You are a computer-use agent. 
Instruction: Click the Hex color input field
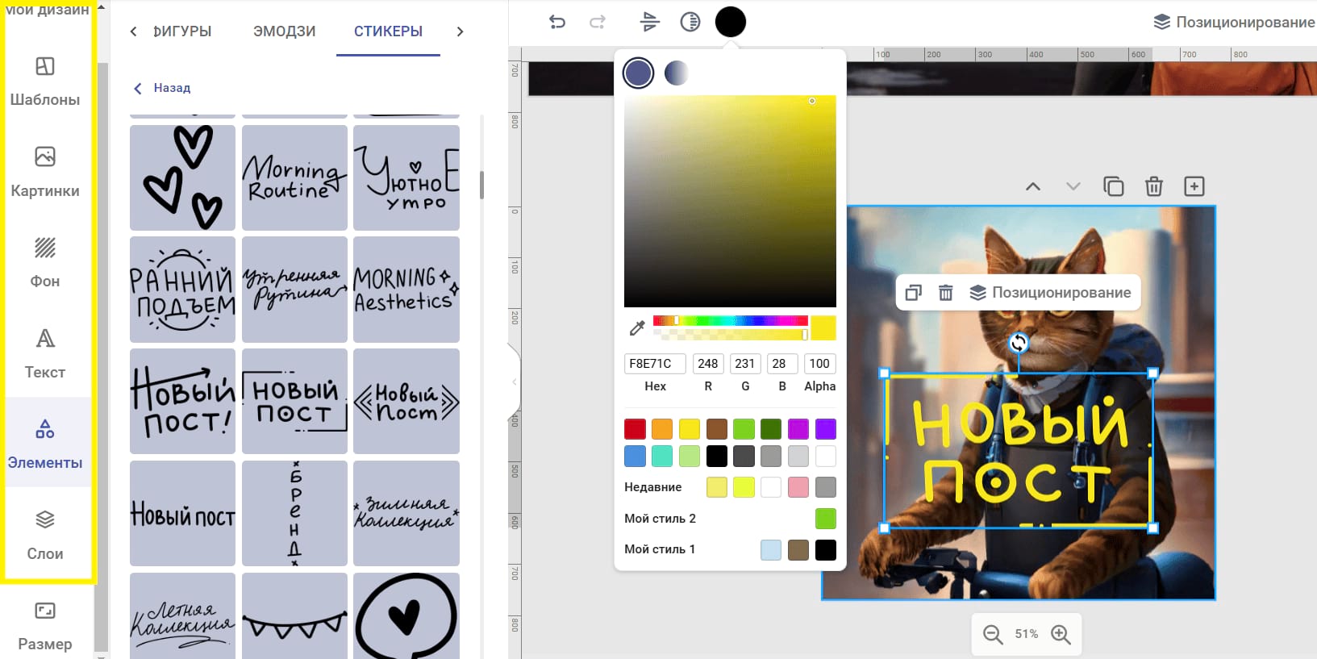point(655,364)
